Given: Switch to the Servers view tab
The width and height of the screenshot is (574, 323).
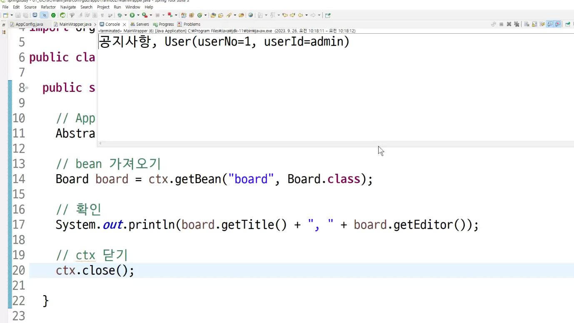Looking at the screenshot, I should (x=140, y=25).
